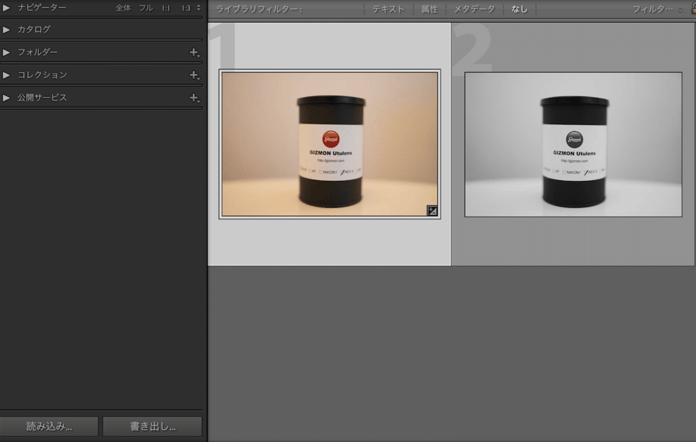The height and width of the screenshot is (442, 696).
Task: Select the なし library filter option
Action: click(x=519, y=10)
